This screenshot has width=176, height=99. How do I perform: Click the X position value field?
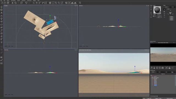(x=172, y=17)
